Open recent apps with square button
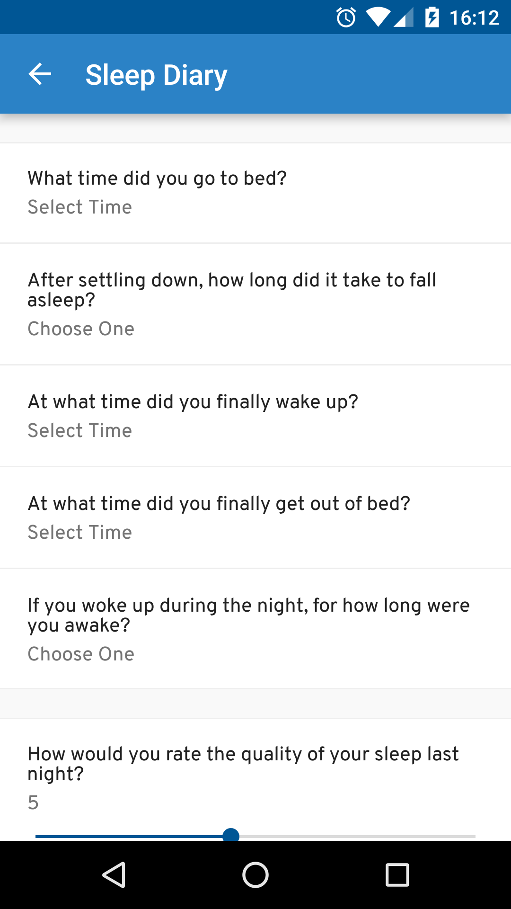 click(397, 874)
